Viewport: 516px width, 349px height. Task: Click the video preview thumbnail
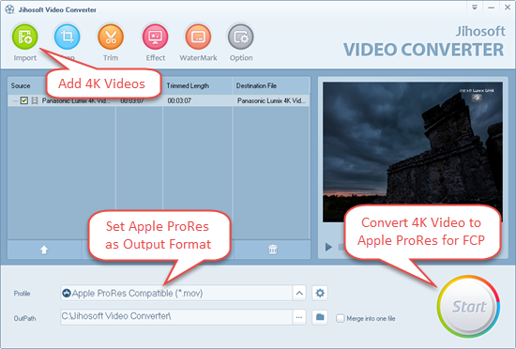(413, 152)
